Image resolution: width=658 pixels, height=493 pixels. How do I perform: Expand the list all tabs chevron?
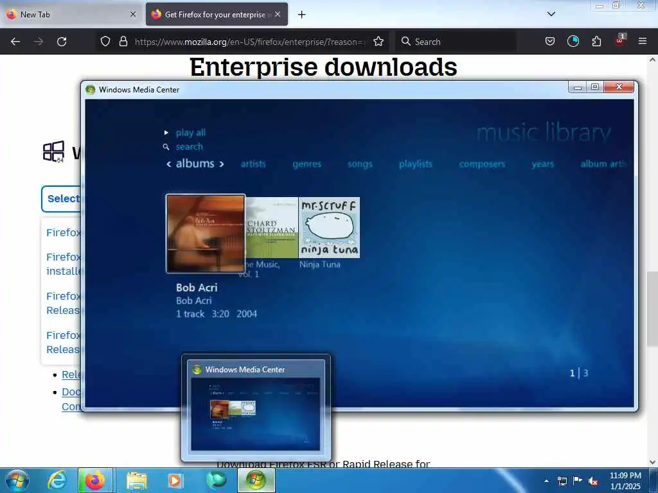(x=551, y=14)
